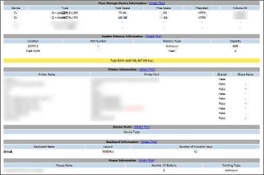Select the Number Of Buttons column header

click(x=164, y=166)
